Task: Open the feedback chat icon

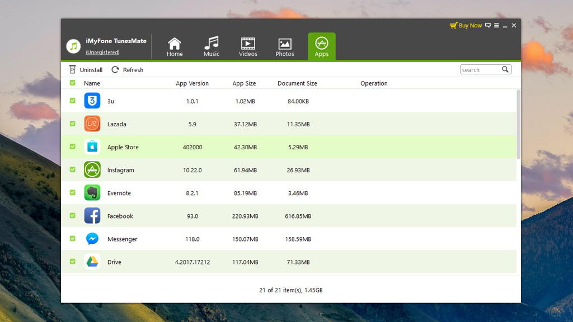Action: [x=488, y=25]
